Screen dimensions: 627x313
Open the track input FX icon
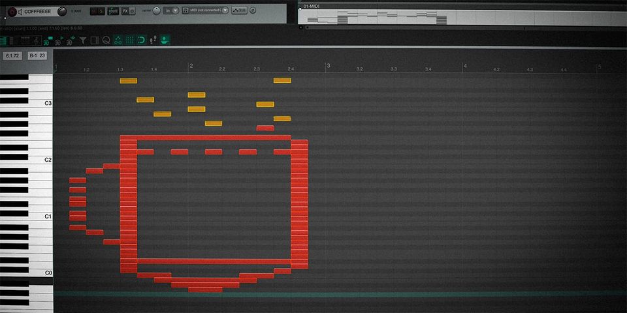185,10
